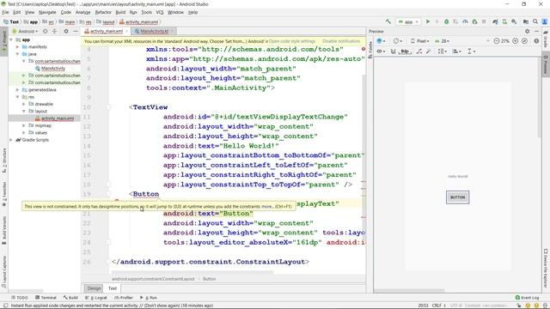Viewport: 550px width, 309px height.
Task: Open Project pane gear settings
Action: [x=66, y=31]
